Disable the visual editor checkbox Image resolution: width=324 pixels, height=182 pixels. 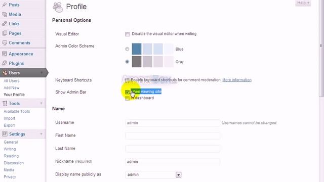[127, 34]
